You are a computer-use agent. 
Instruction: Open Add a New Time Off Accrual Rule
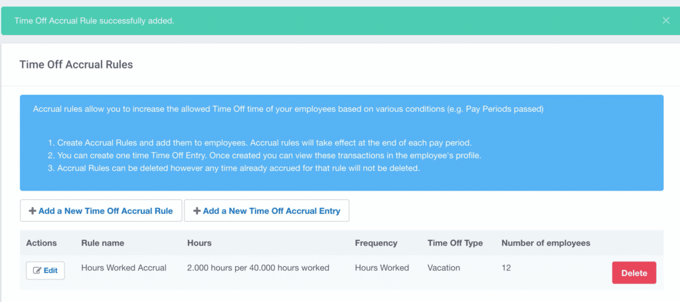click(101, 211)
